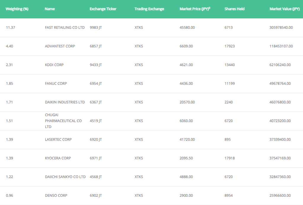Select ticker 6367 JT

96,102
